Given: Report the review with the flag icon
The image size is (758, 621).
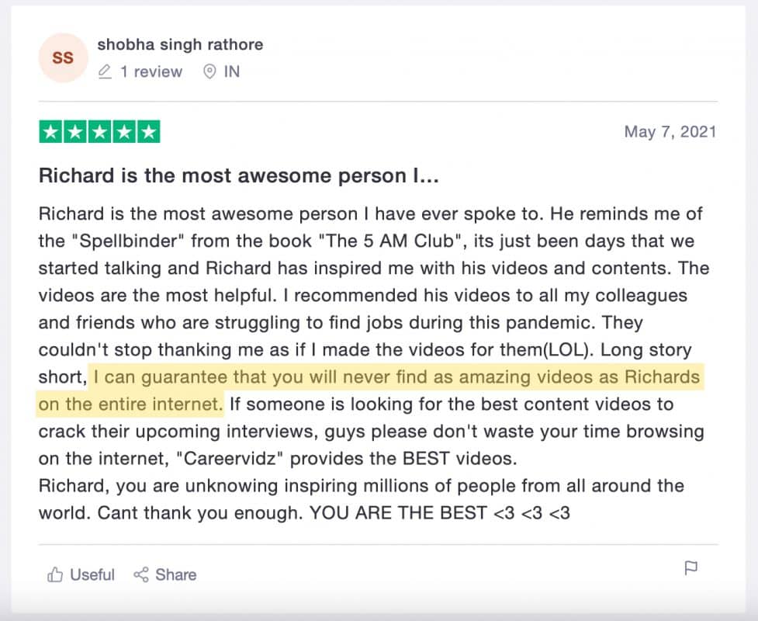Looking at the screenshot, I should coord(691,569).
